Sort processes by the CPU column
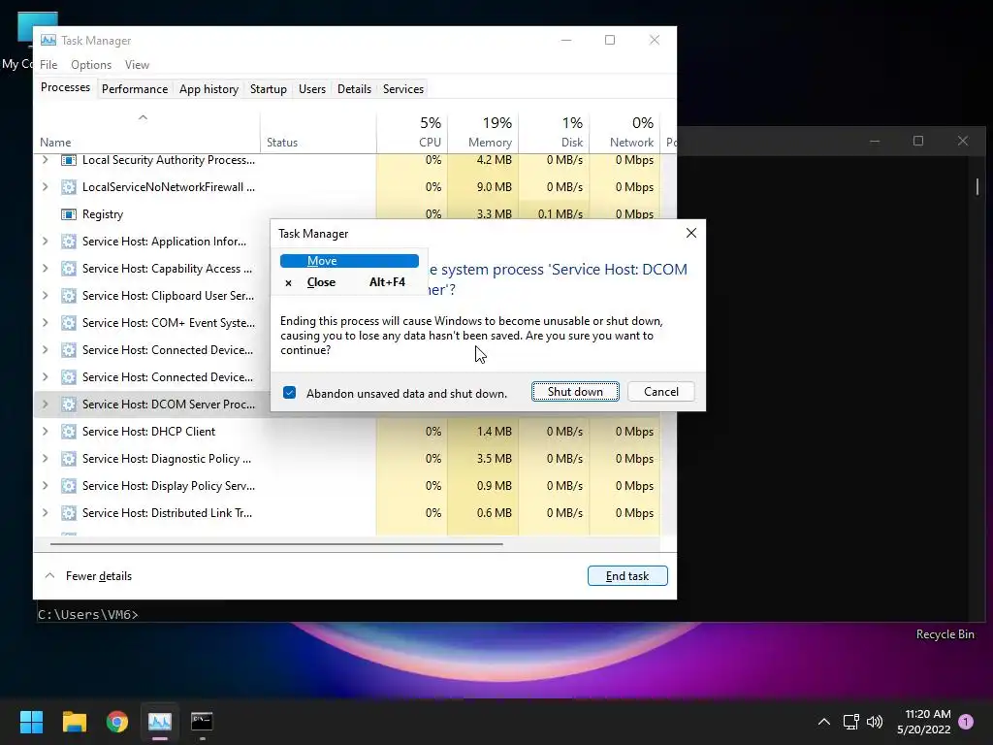Viewport: 993px width, 745px height. (x=413, y=132)
